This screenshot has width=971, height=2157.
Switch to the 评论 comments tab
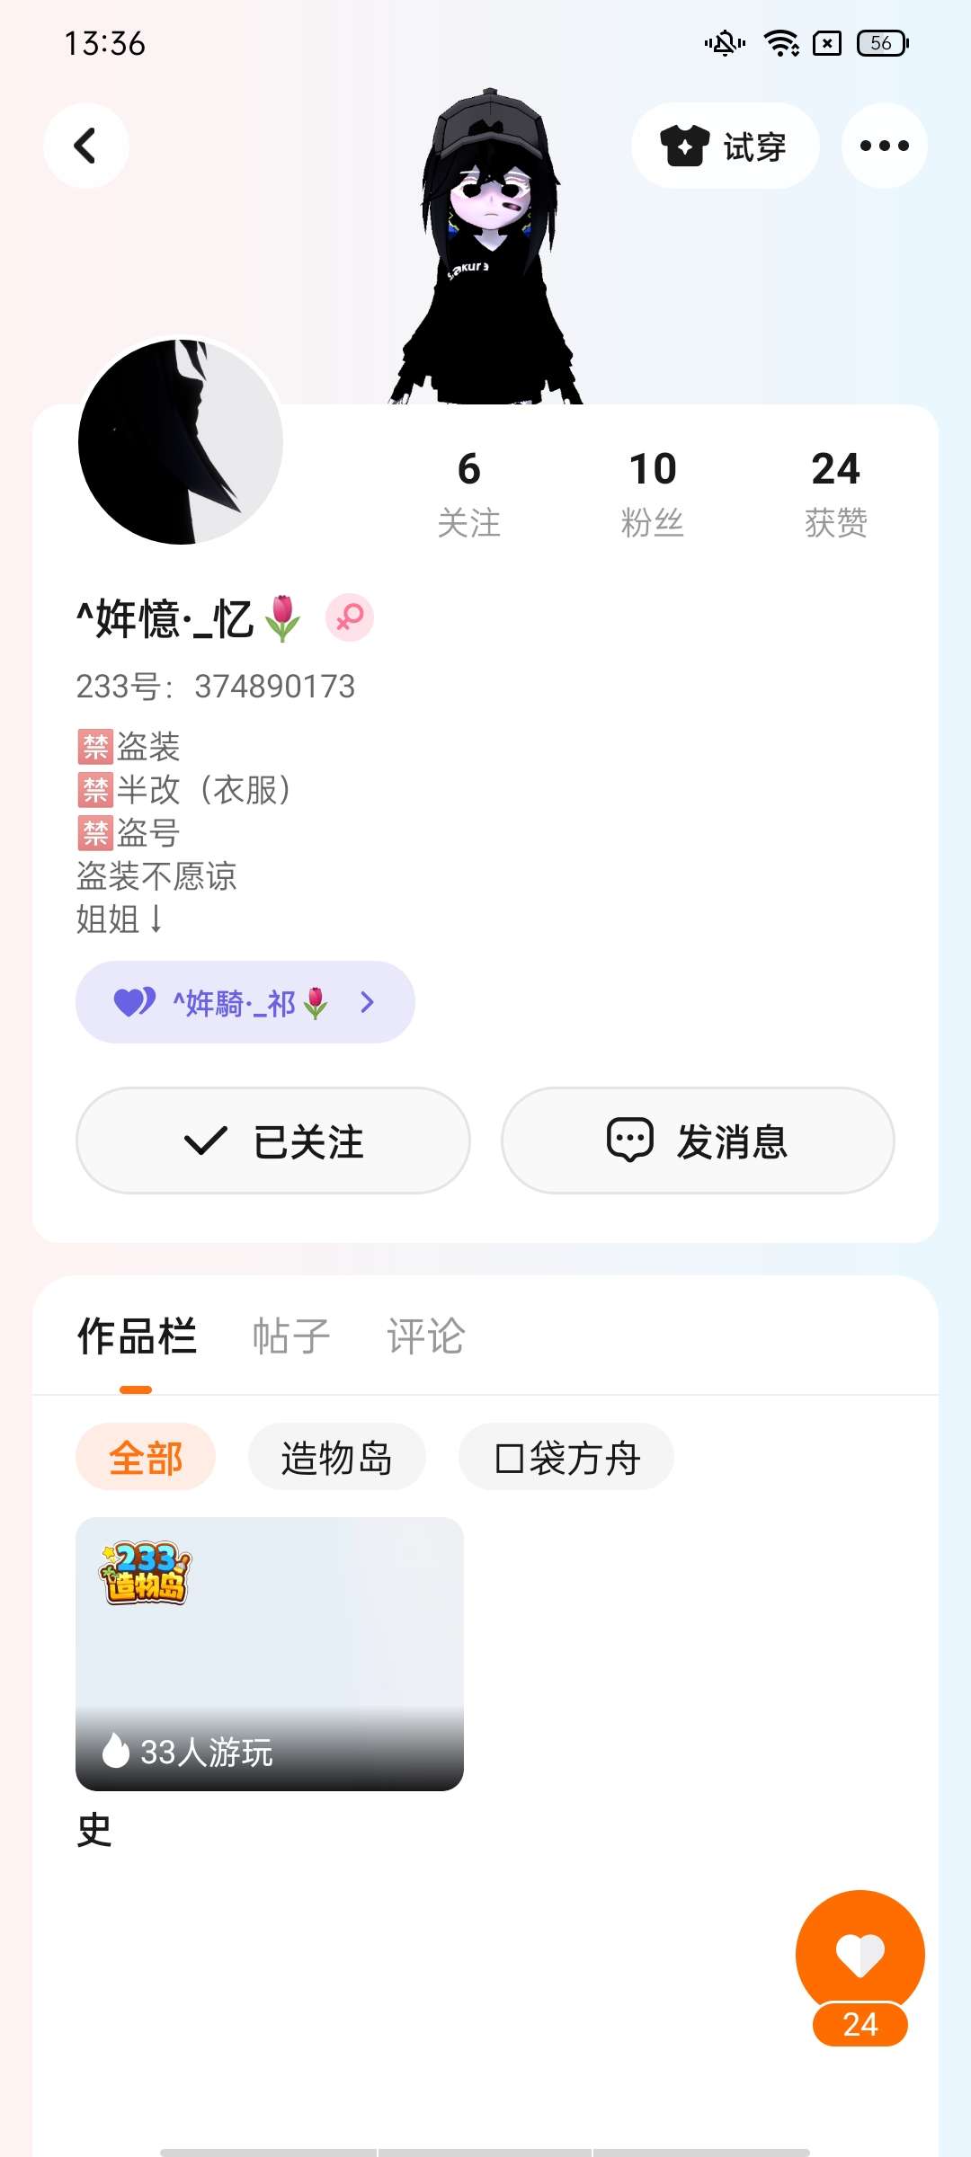click(x=425, y=1336)
